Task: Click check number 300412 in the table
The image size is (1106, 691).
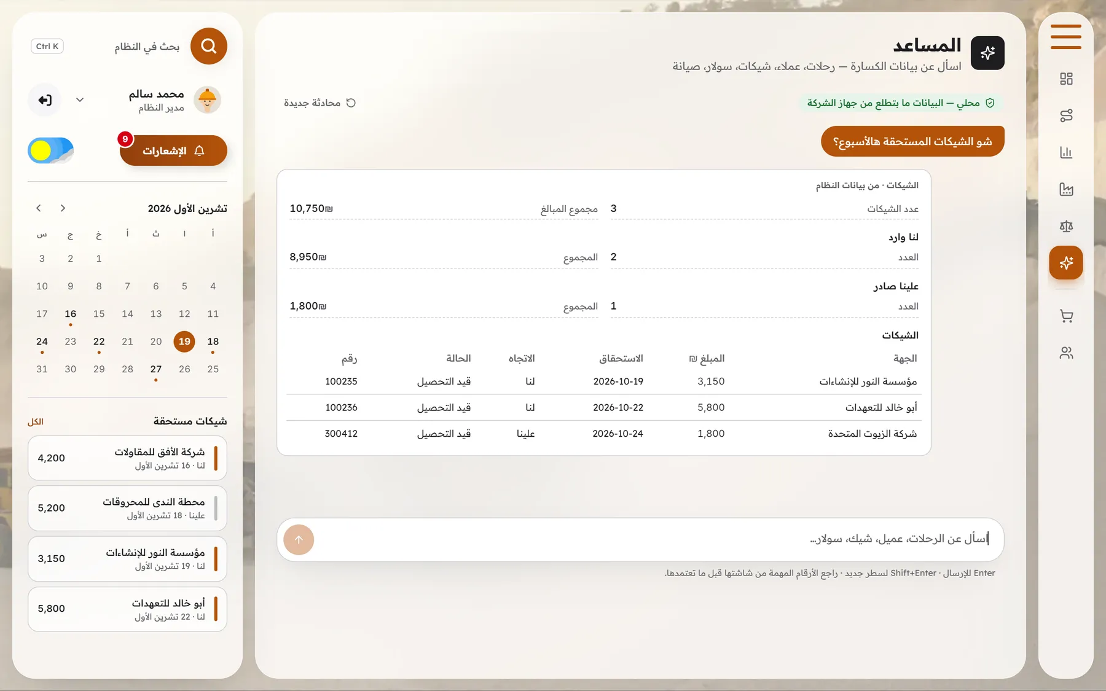Action: point(341,434)
